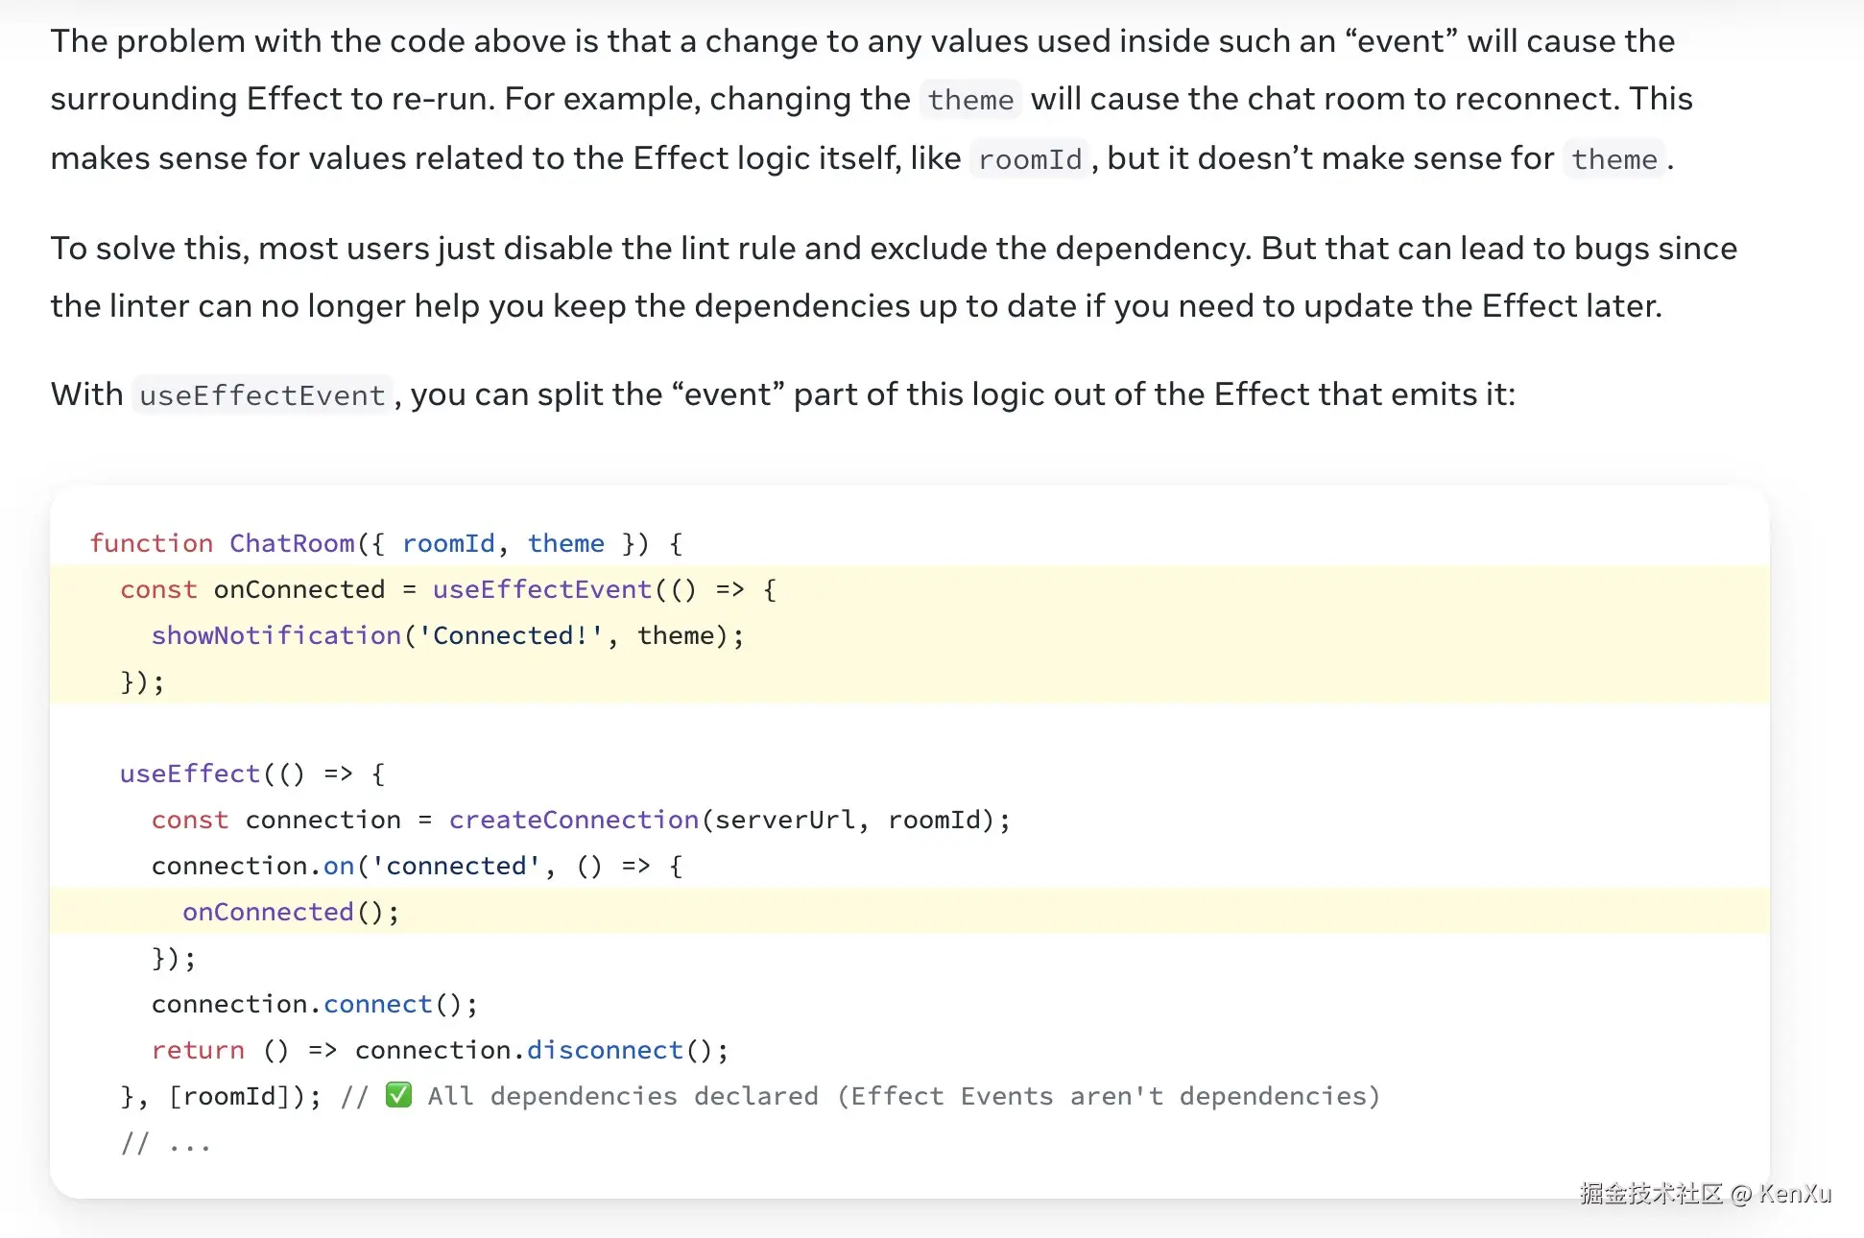This screenshot has height=1238, width=1864.
Task: Click the createConnection function call
Action: click(x=573, y=820)
